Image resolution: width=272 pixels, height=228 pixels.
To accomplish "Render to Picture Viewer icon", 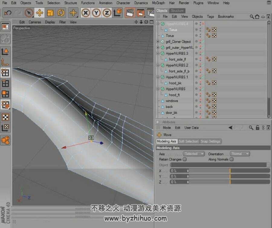I will (x=141, y=13).
